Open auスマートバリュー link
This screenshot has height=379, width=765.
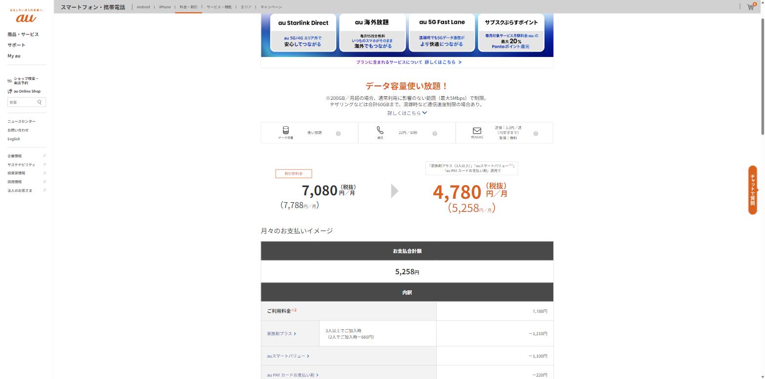click(x=288, y=356)
